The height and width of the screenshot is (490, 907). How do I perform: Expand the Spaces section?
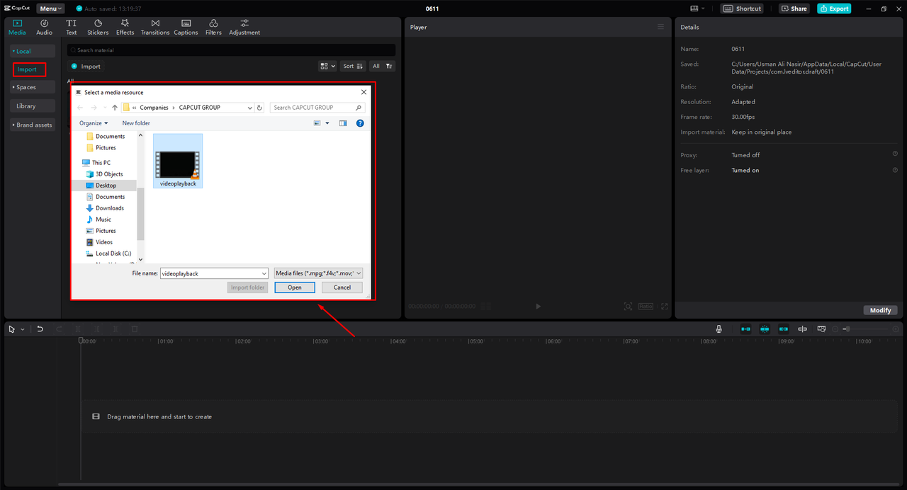pyautogui.click(x=32, y=87)
